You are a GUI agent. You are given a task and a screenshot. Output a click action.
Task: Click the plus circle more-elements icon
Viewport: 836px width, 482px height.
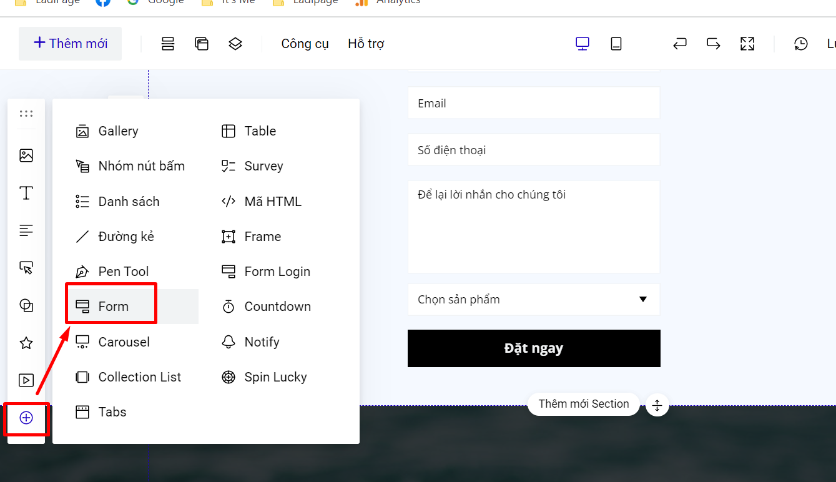click(x=26, y=418)
